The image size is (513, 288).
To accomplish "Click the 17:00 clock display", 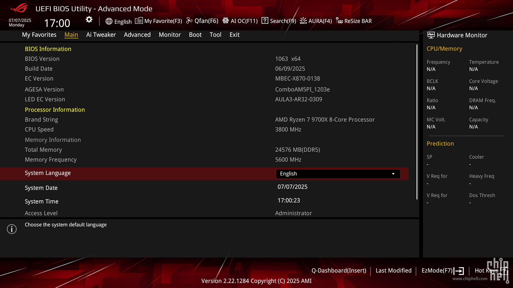I will pos(57,23).
